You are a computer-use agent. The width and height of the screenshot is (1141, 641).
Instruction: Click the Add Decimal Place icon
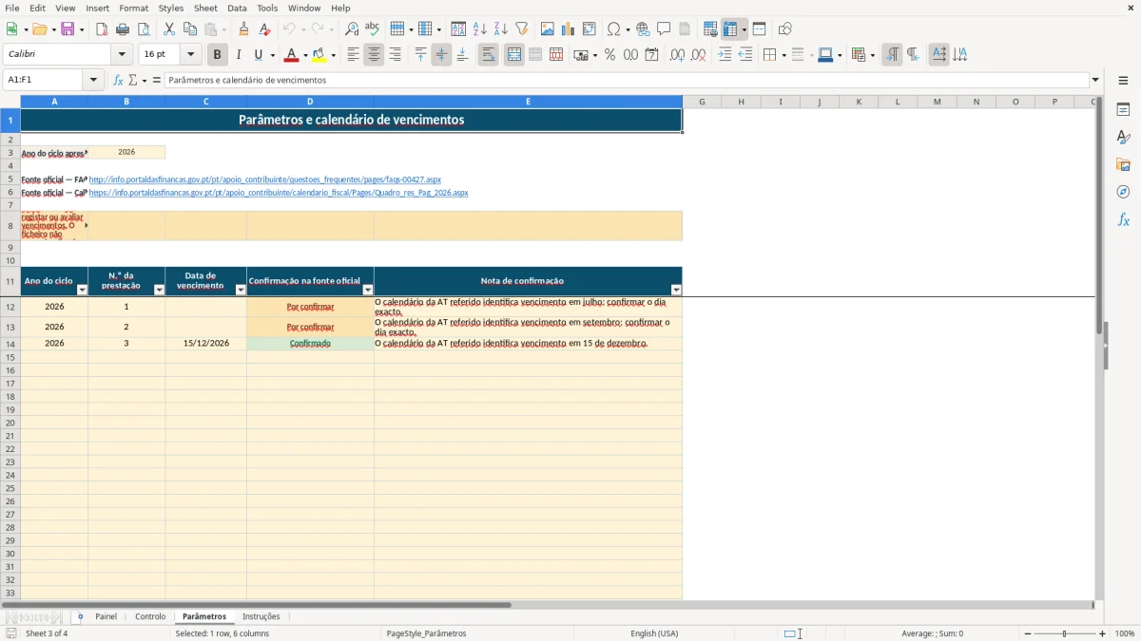coord(677,55)
